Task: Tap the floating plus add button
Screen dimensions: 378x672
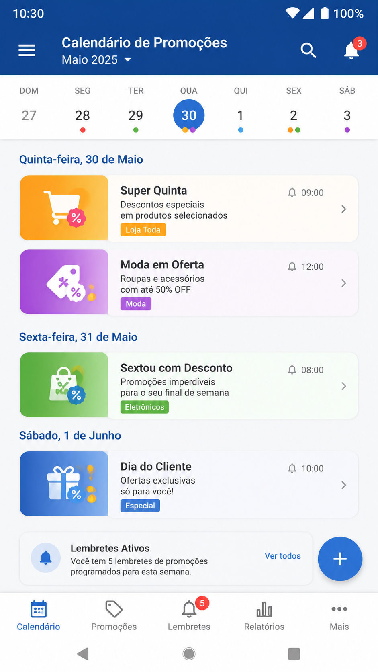Action: (340, 559)
